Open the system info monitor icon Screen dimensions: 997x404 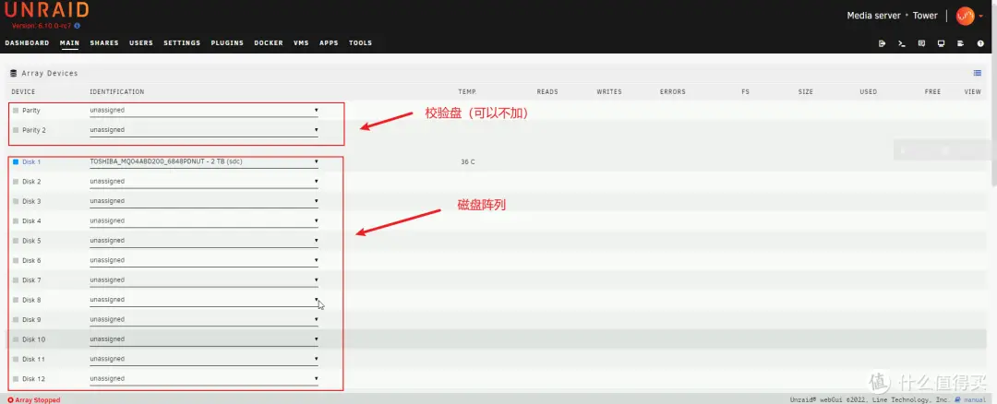click(941, 43)
